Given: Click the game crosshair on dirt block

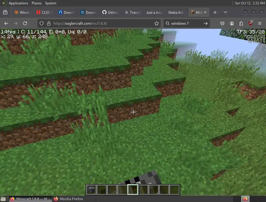Looking at the screenshot, I should click(x=133, y=112).
